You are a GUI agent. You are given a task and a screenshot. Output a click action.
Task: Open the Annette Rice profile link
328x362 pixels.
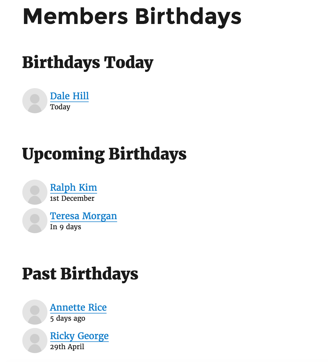(78, 307)
